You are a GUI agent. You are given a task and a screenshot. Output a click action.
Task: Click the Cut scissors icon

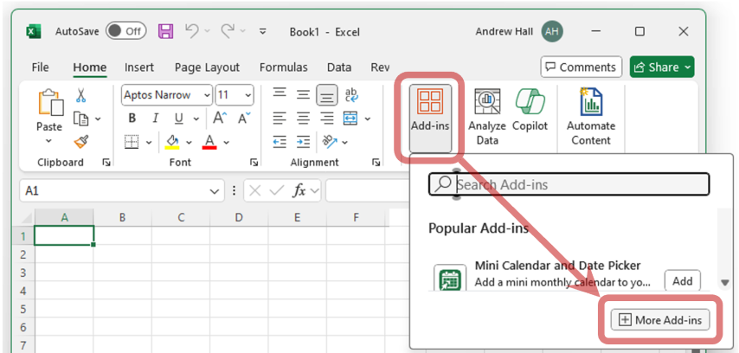click(x=80, y=95)
